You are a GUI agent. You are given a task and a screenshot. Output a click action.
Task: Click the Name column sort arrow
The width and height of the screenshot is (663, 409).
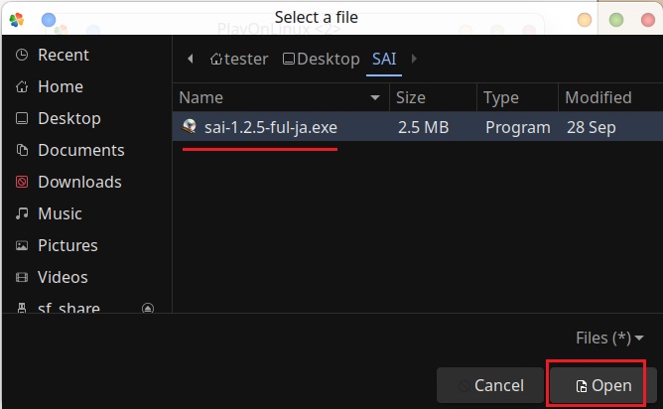coord(375,98)
